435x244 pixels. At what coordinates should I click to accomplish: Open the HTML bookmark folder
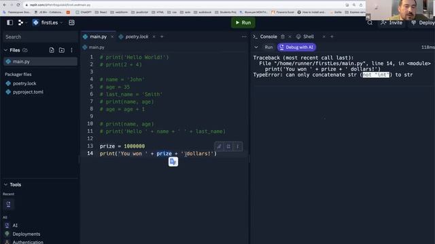click(158, 12)
